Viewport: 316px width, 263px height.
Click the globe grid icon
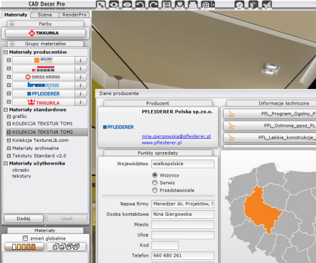(206, 4)
